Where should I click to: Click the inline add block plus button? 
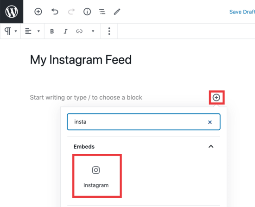tap(217, 98)
